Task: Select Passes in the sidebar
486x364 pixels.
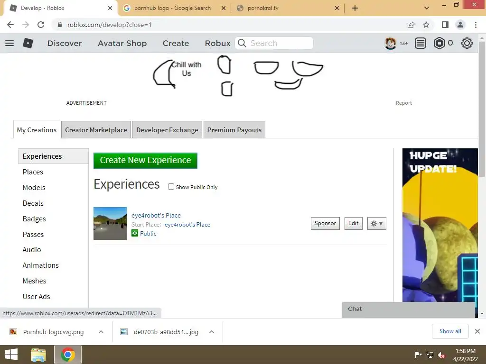Action: 33,234
